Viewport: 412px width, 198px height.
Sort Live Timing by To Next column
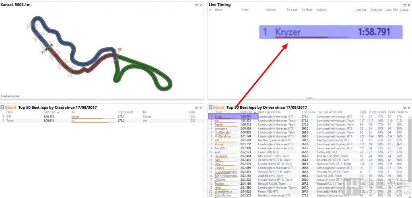pyautogui.click(x=307, y=10)
